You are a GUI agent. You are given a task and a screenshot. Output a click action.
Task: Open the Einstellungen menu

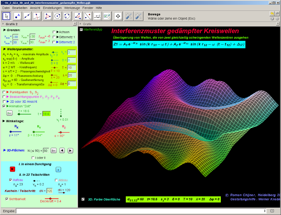pos(52,8)
